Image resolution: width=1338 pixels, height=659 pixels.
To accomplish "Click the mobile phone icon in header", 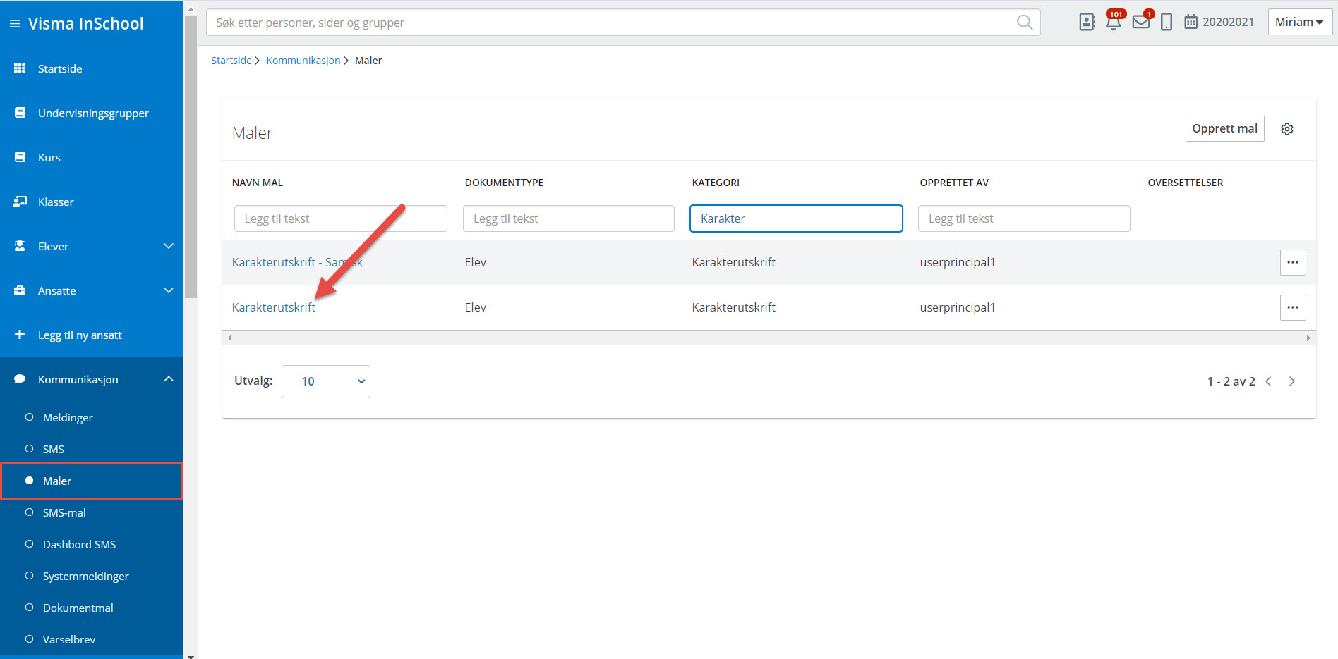I will (1167, 23).
